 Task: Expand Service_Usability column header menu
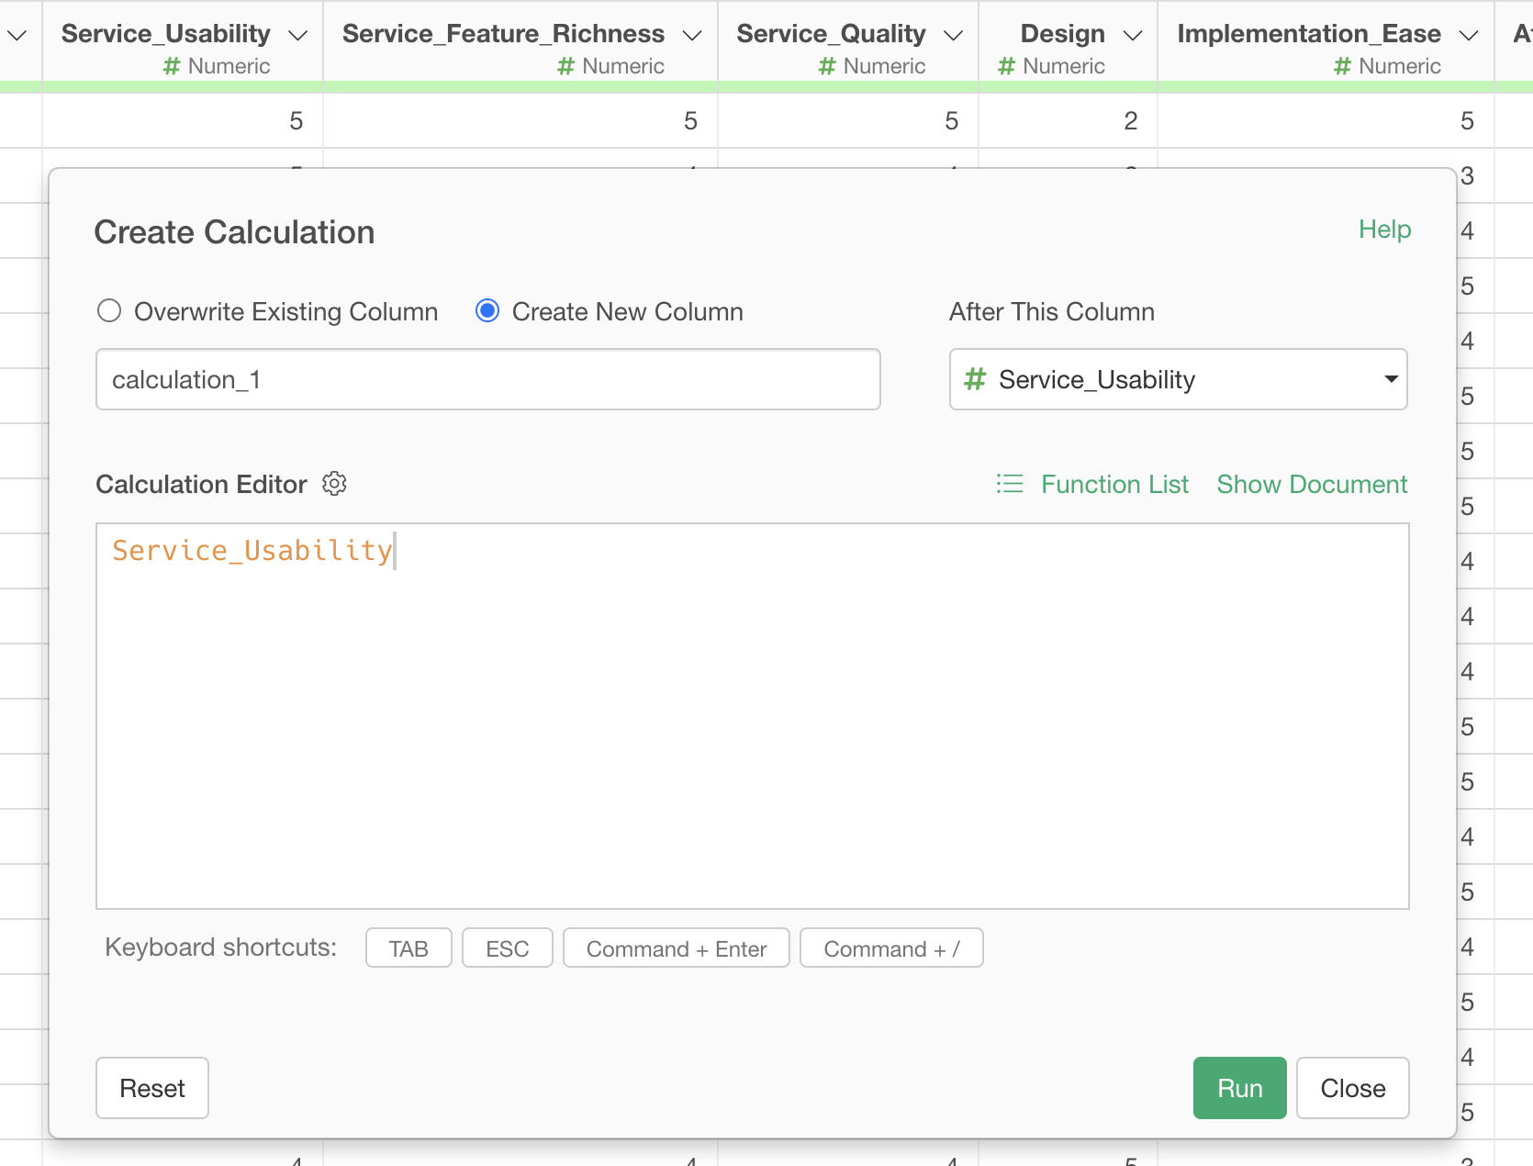pyautogui.click(x=297, y=35)
